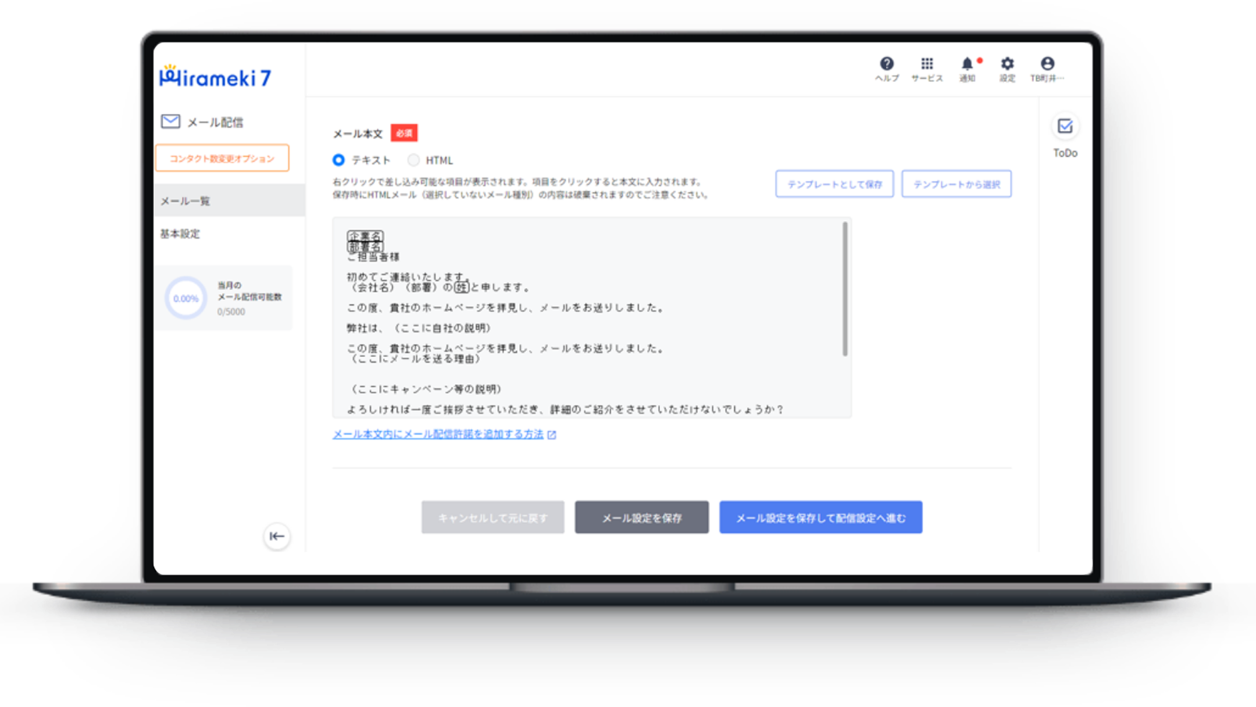This screenshot has width=1256, height=707.
Task: Click the collapse sidebar arrow icon
Action: (x=278, y=535)
